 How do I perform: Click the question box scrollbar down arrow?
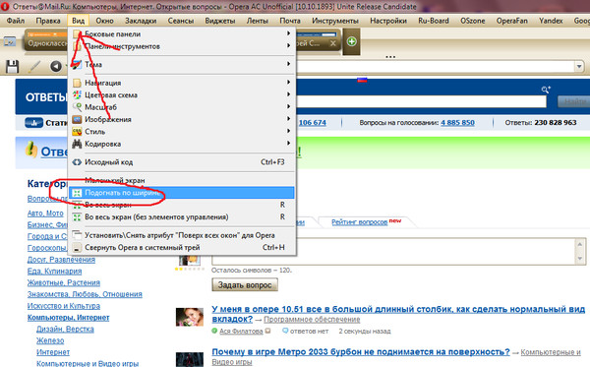[580, 259]
